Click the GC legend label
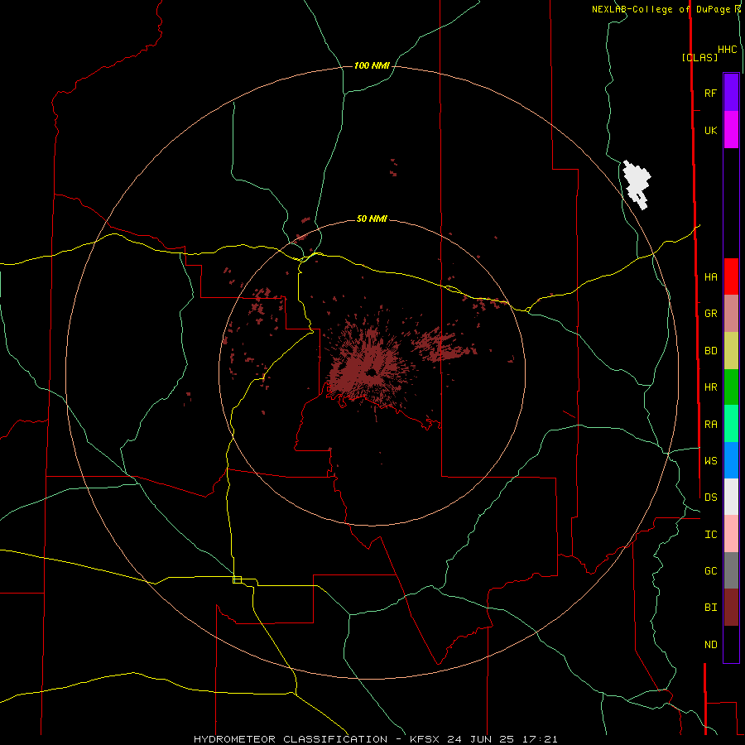The width and height of the screenshot is (745, 745). click(x=710, y=571)
